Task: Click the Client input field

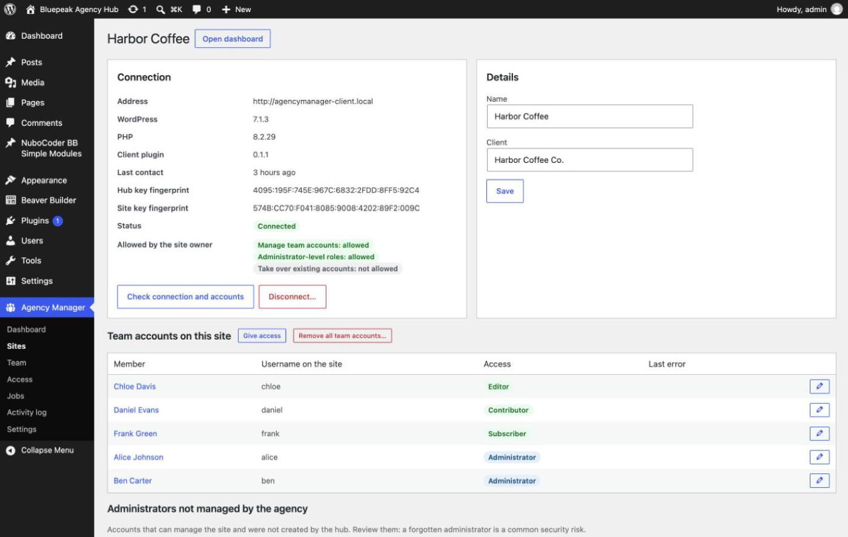Action: pos(590,160)
